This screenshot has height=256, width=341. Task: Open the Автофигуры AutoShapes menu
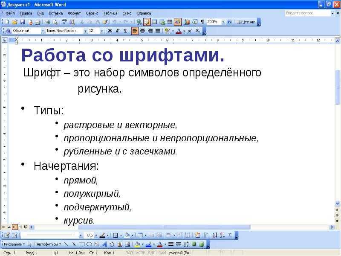tap(49, 244)
